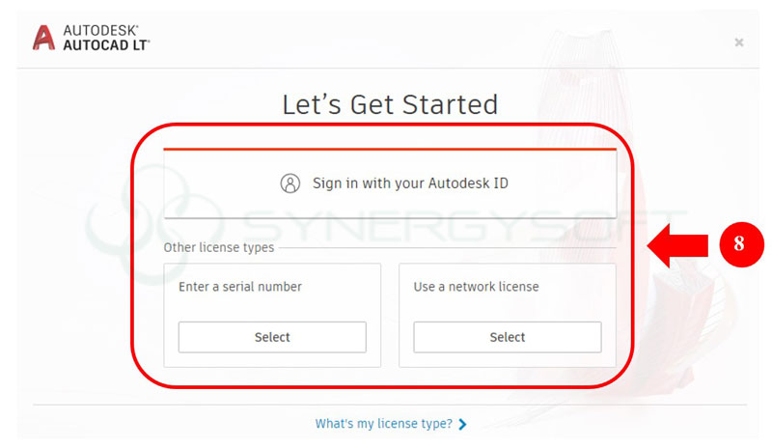Image resolution: width=772 pixels, height=448 pixels.
Task: Click the word ID in the sign-in button
Action: 500,183
